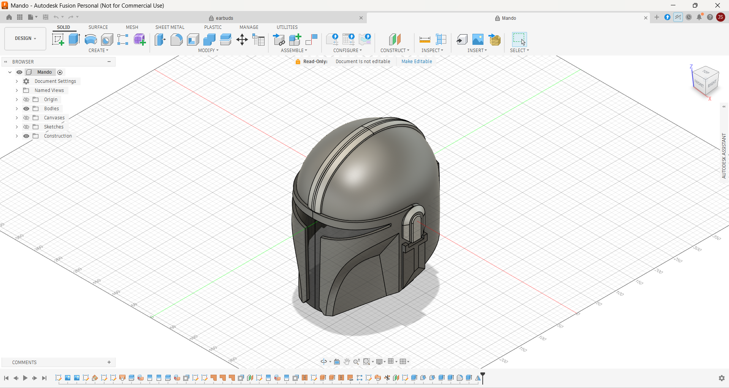The height and width of the screenshot is (388, 729).
Task: Open the ASSEMBLE dropdown menu
Action: (294, 50)
